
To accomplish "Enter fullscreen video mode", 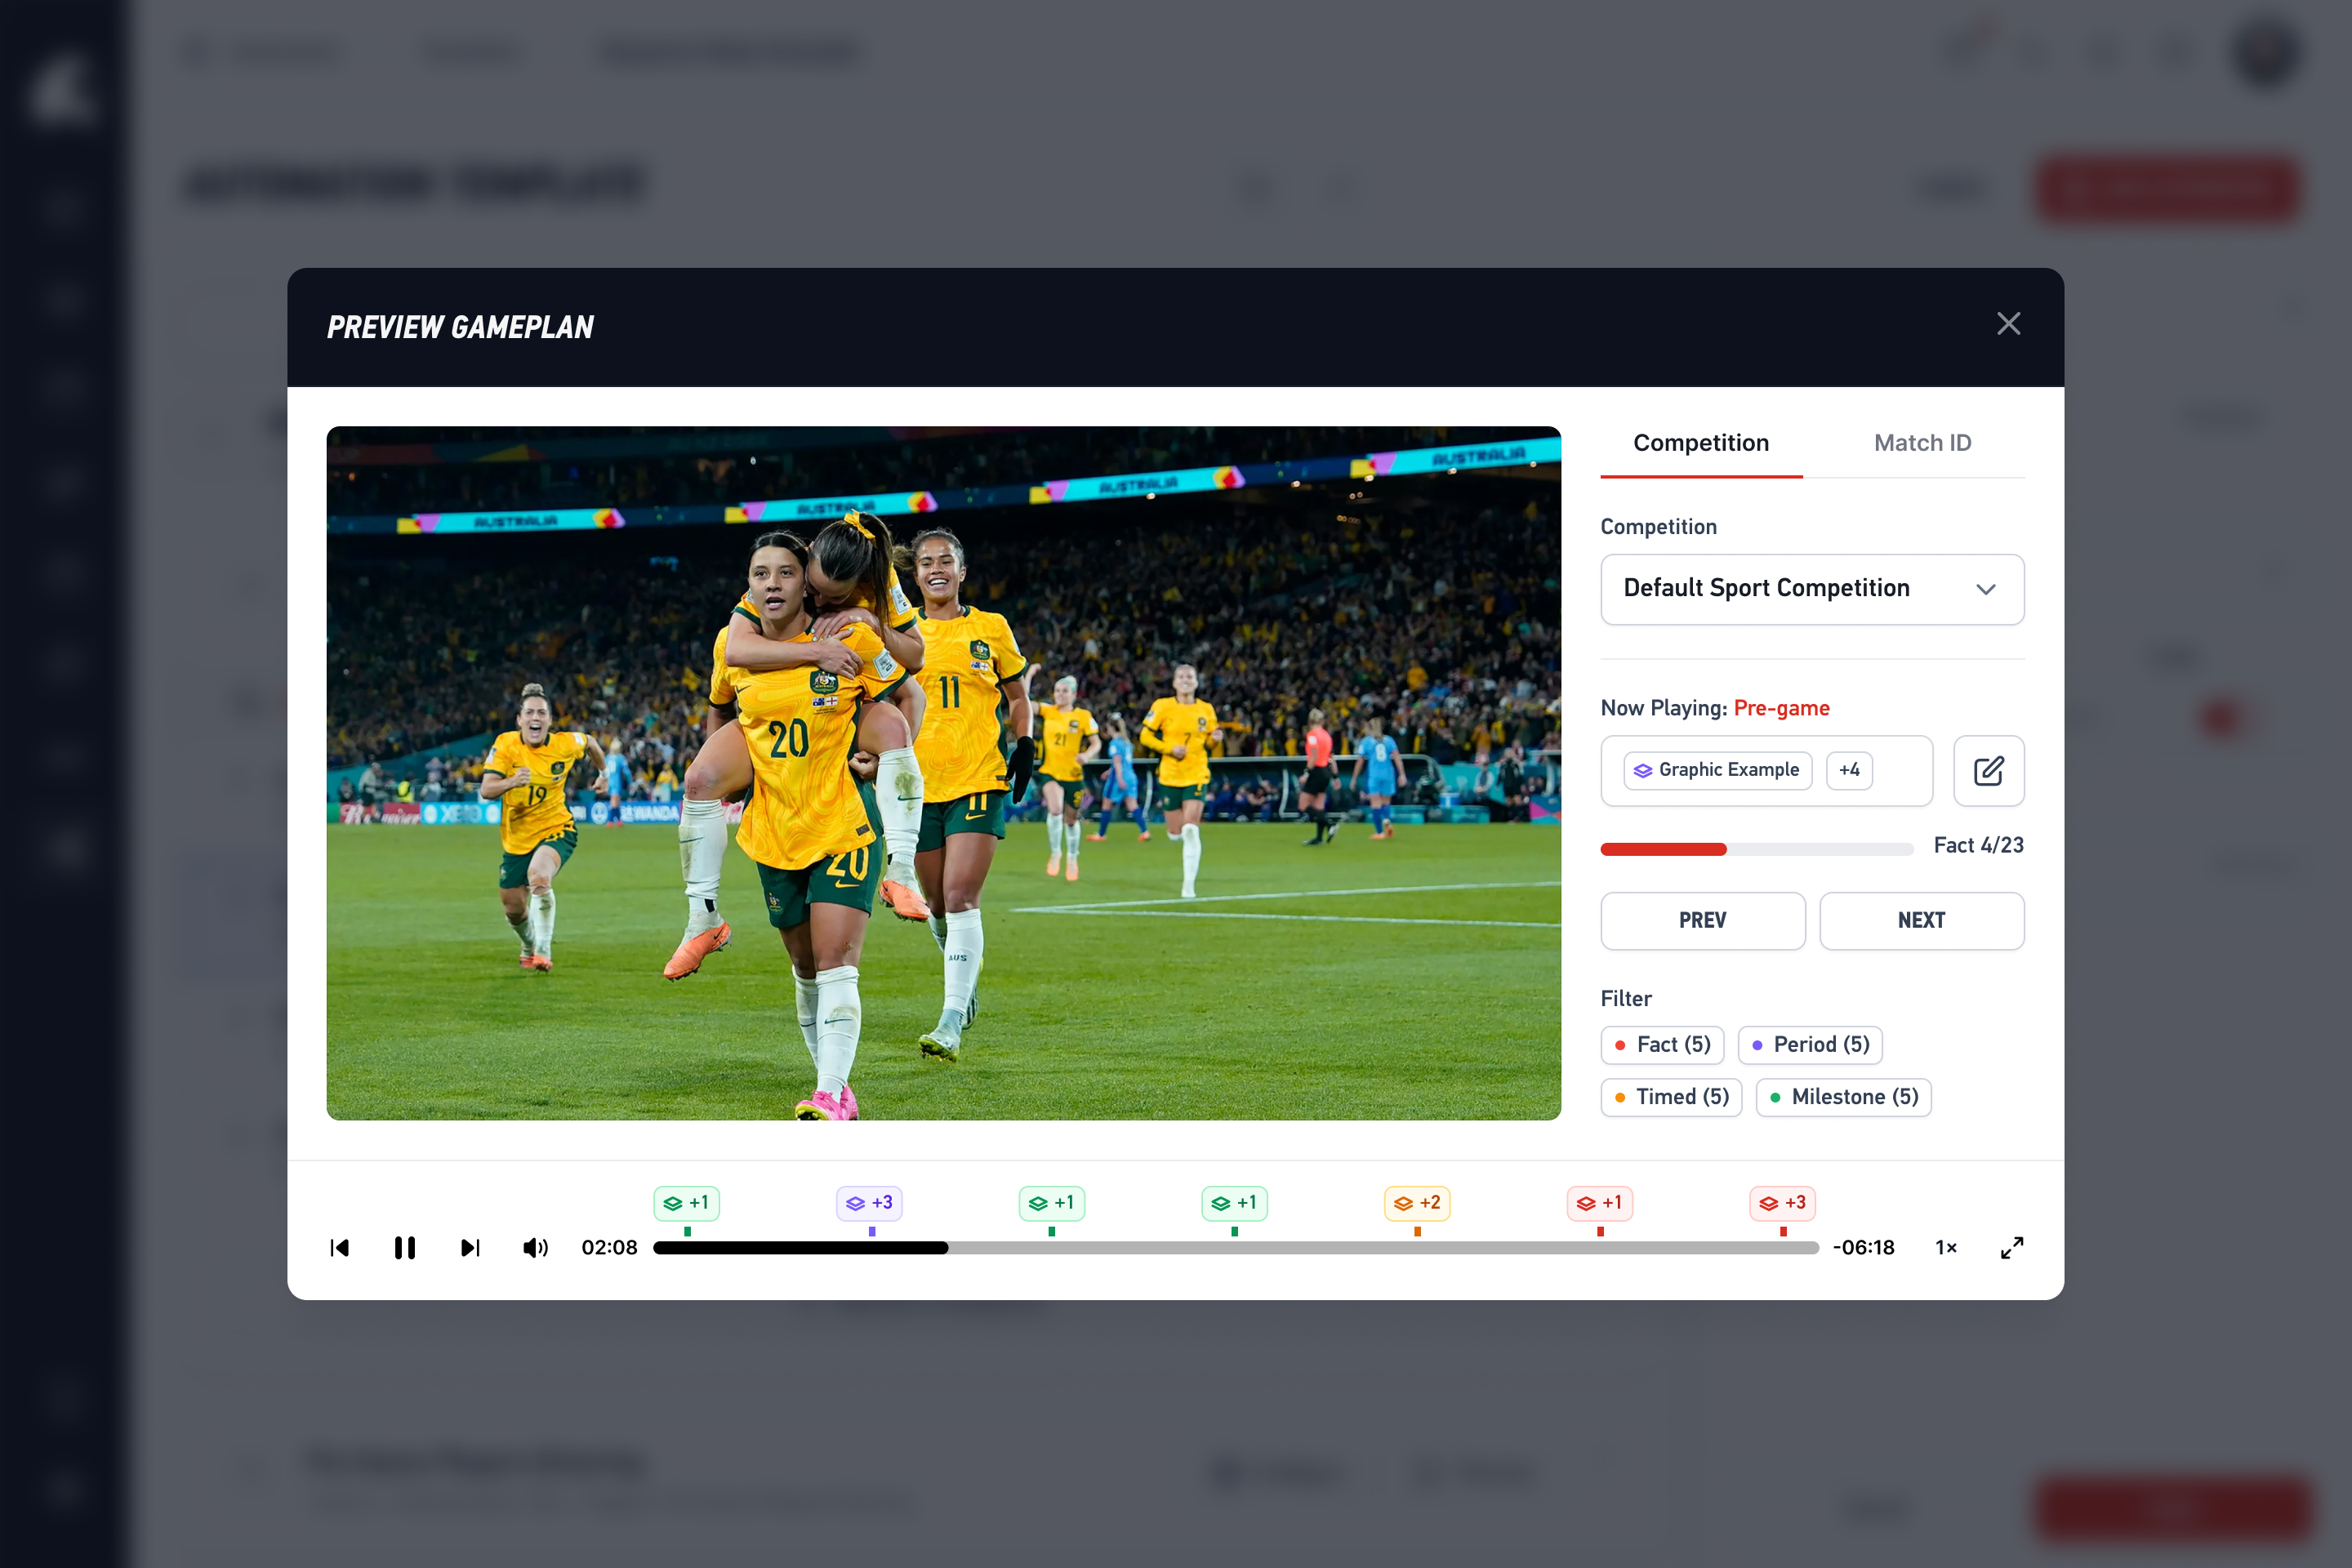I will (x=2012, y=1247).
